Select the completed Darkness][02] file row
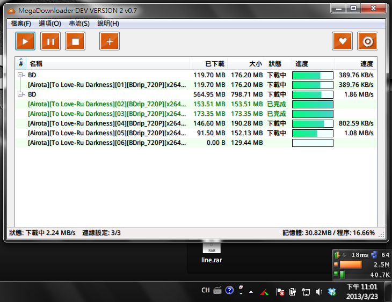392x302 pixels. click(x=196, y=104)
